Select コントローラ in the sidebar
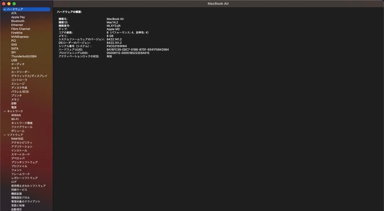The width and height of the screenshot is (384, 211). (19, 80)
